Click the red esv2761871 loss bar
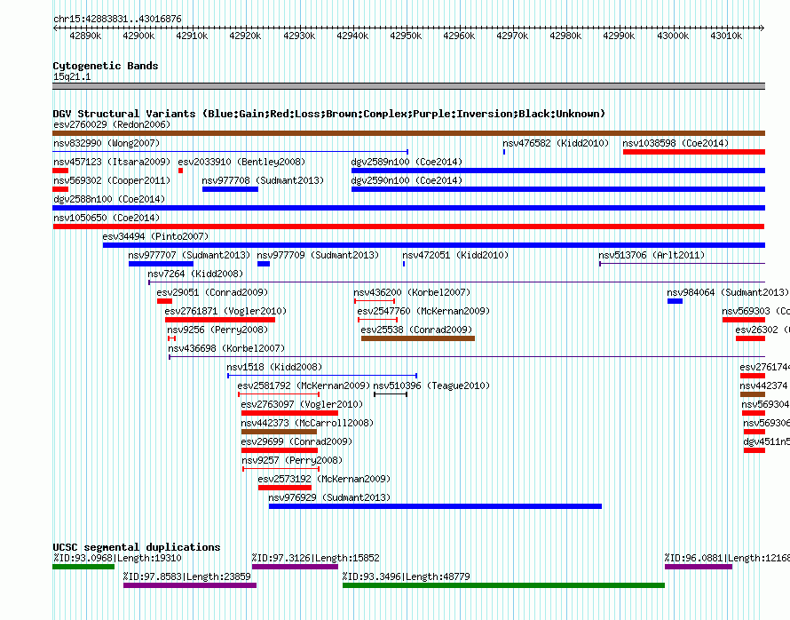This screenshot has height=620, width=790. (220, 320)
